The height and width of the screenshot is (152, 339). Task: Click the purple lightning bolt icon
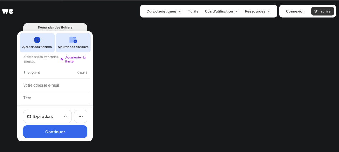[x=62, y=59]
